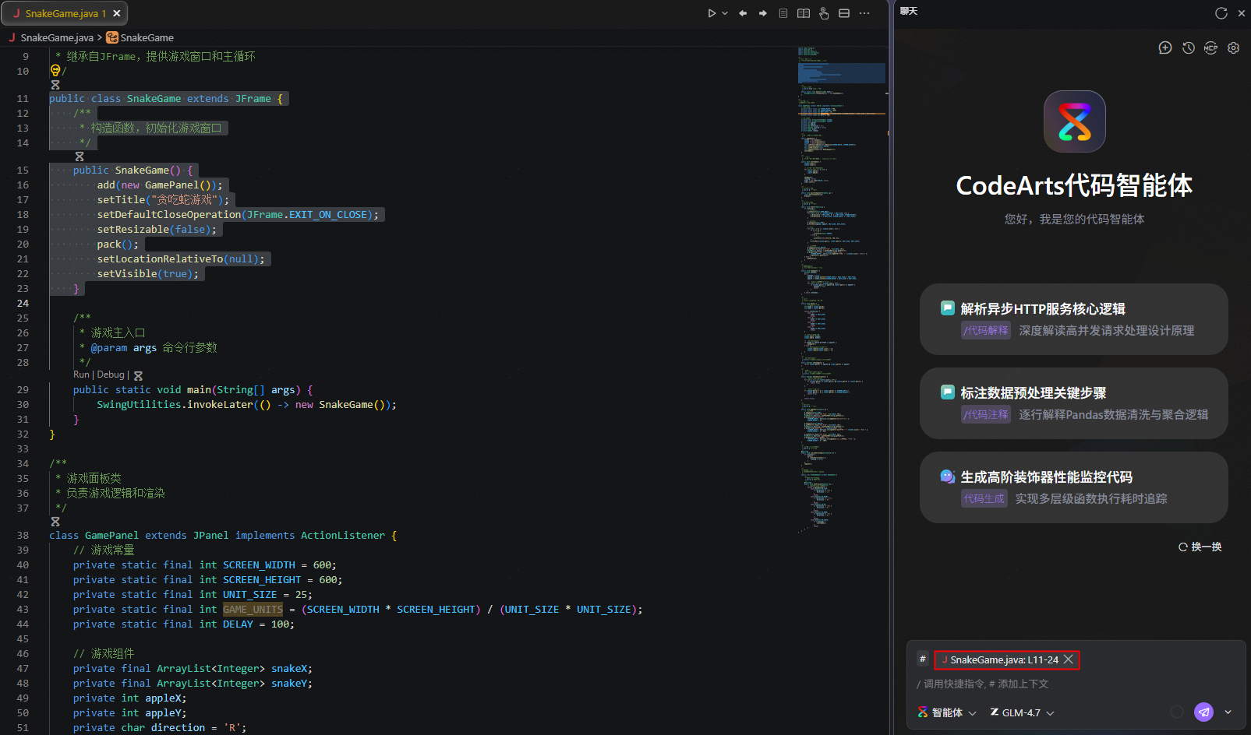Expand the 智能体 mode dropdown
The image size is (1251, 735).
947,712
